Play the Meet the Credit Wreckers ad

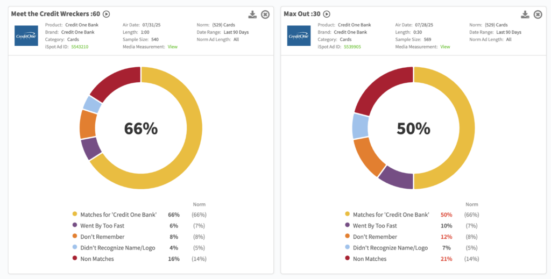click(x=107, y=14)
